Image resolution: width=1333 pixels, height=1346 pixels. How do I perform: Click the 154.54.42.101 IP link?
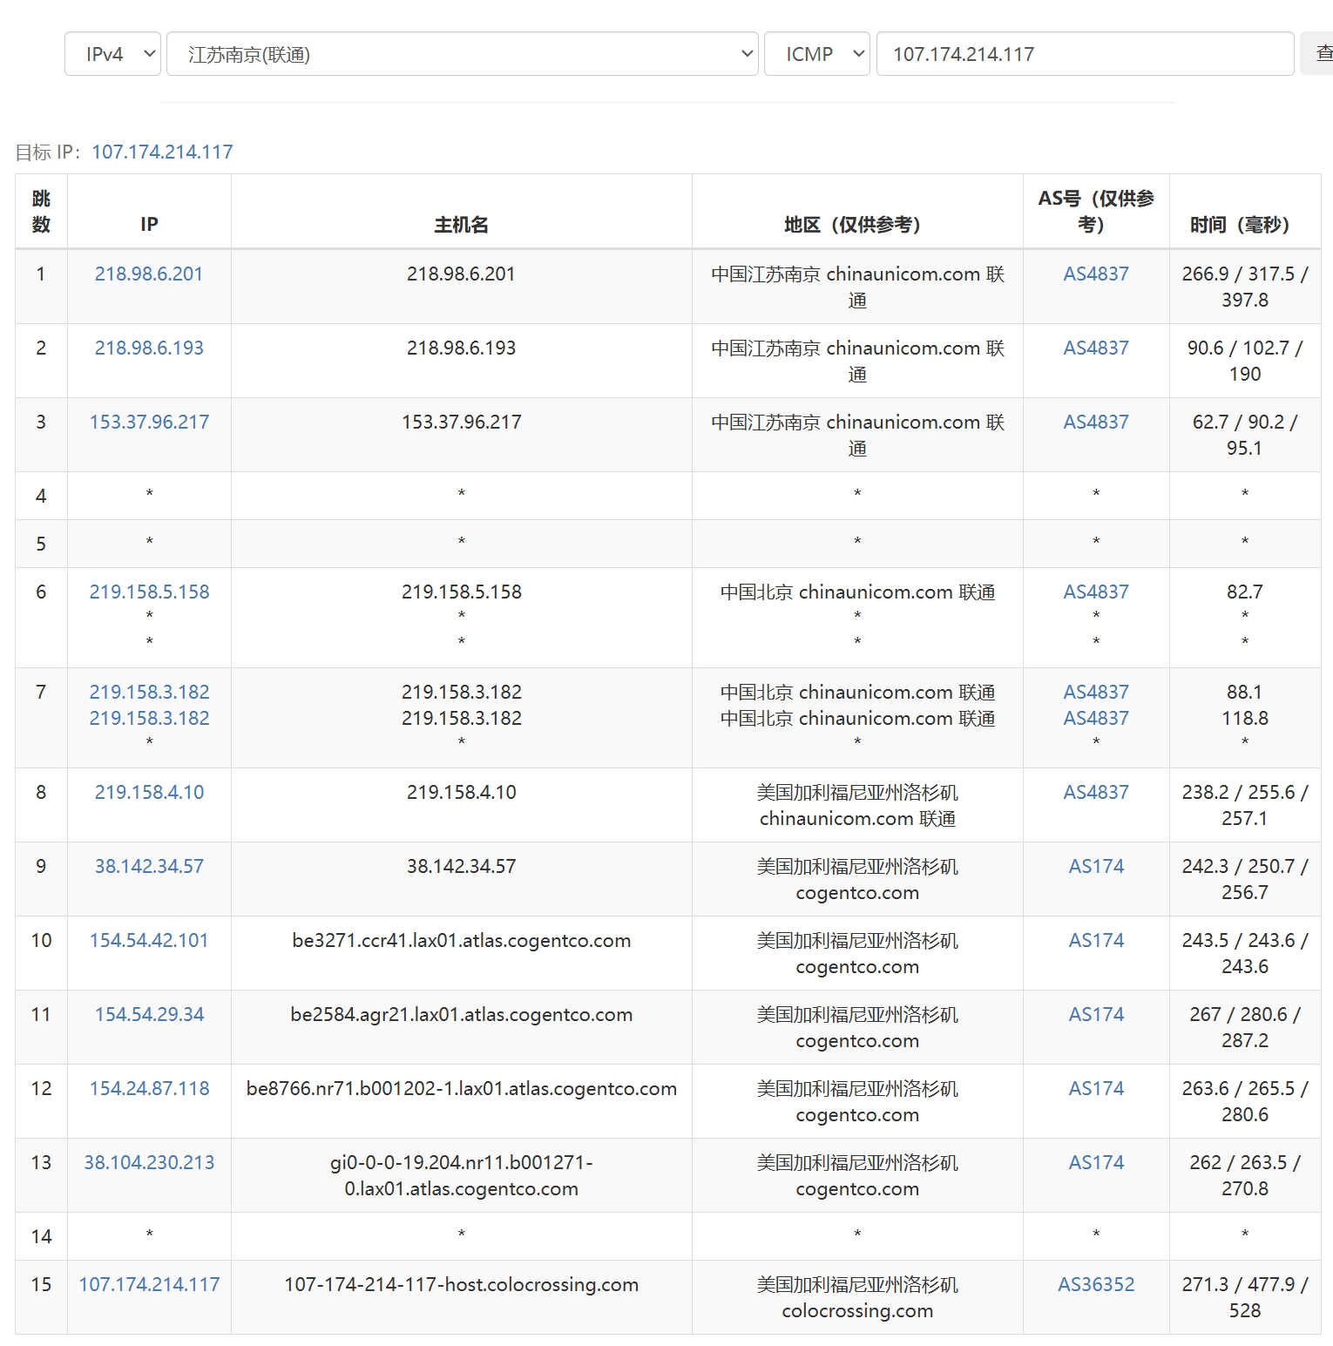149,940
